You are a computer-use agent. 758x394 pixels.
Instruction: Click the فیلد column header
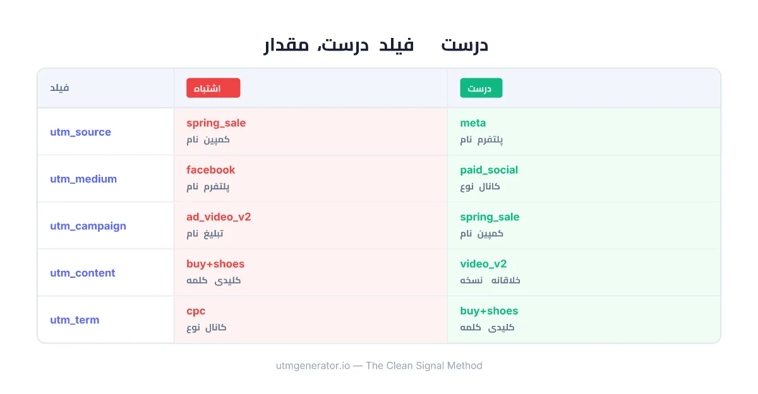59,88
